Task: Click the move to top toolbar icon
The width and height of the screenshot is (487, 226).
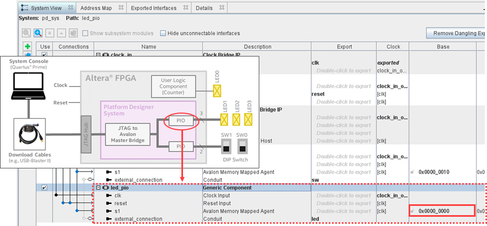Action: tap(49, 33)
